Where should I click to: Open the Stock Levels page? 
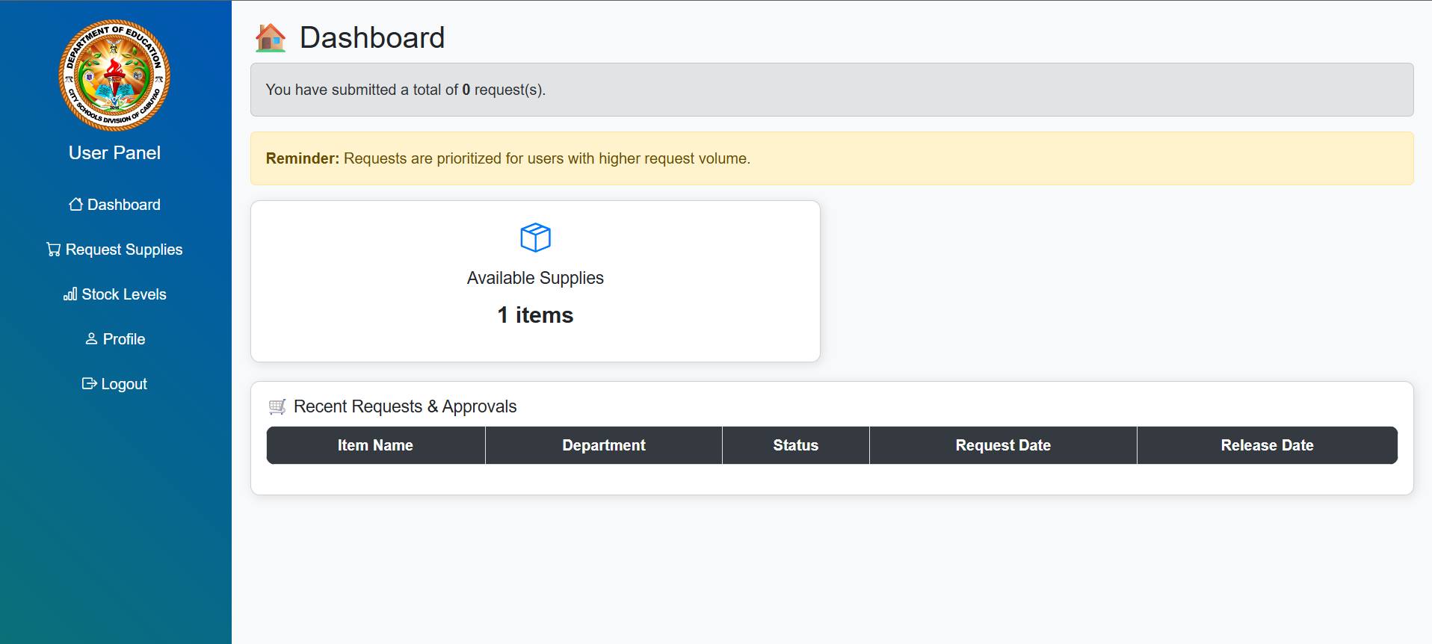click(114, 294)
